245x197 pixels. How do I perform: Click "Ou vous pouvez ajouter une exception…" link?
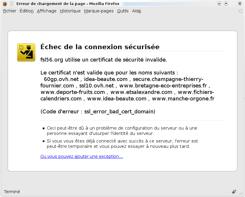[x=82, y=156]
